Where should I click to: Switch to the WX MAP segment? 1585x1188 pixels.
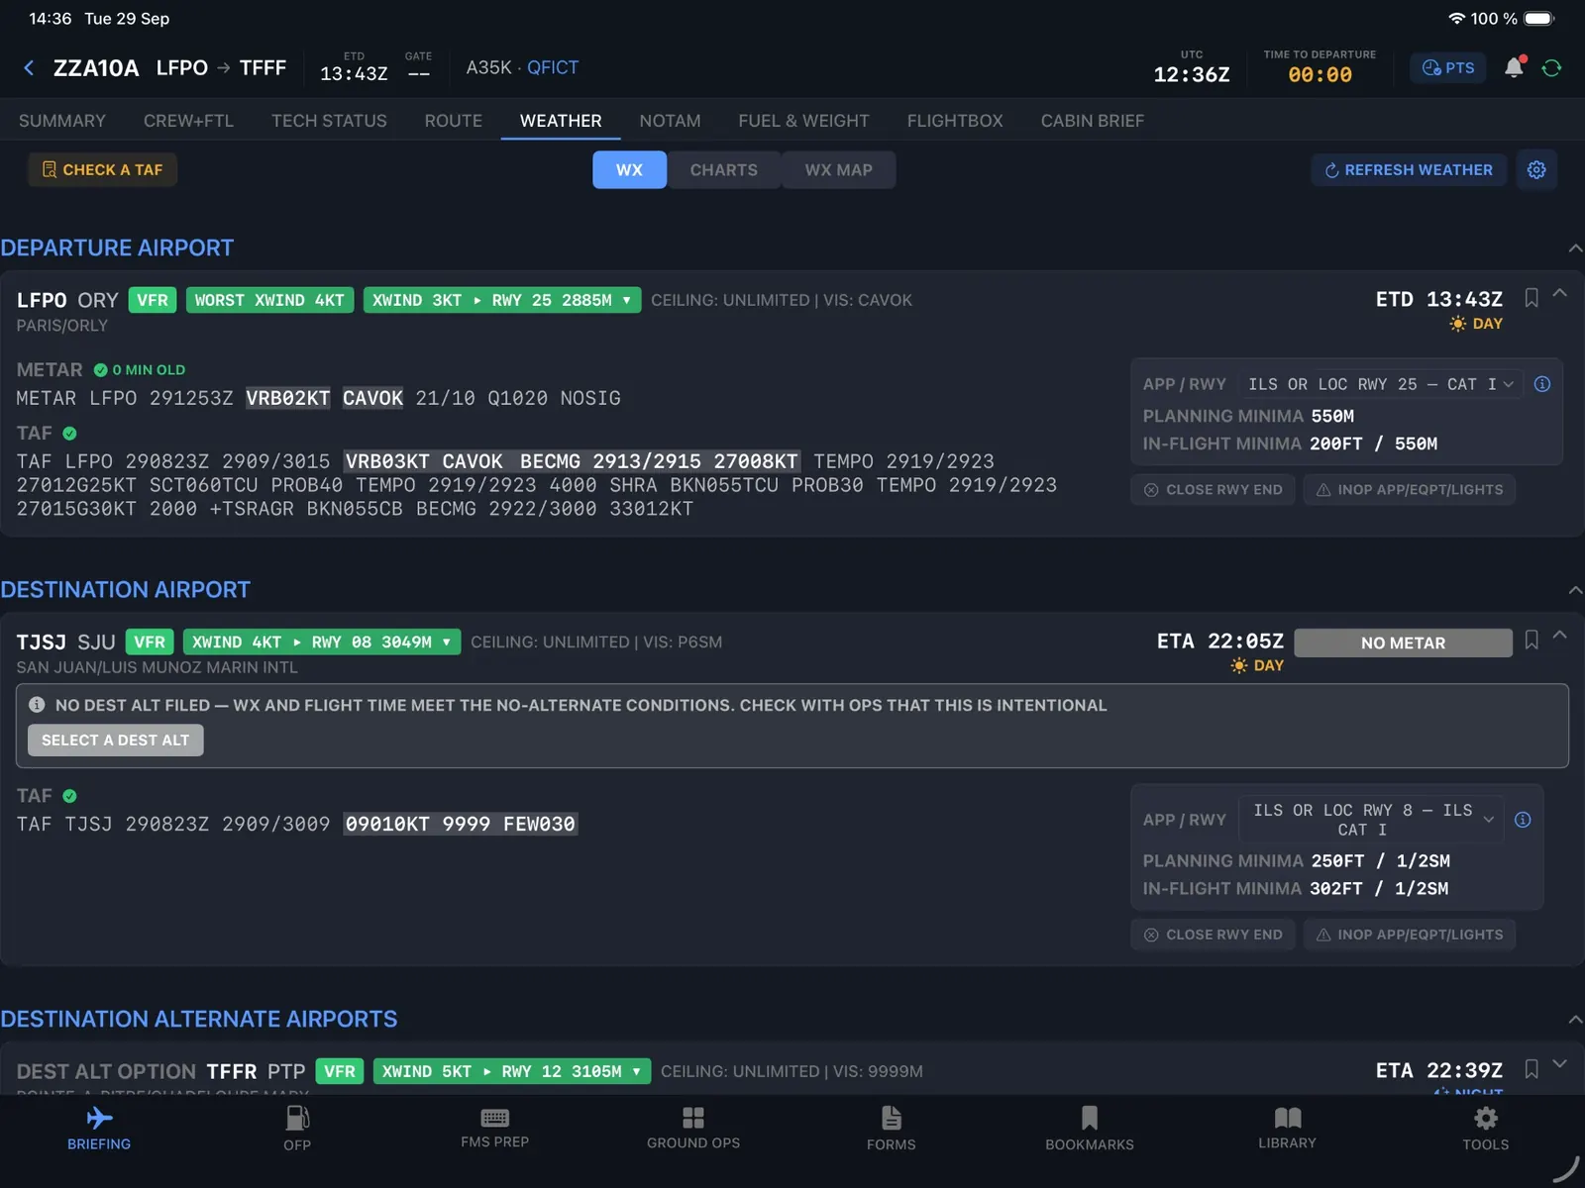pyautogui.click(x=838, y=169)
